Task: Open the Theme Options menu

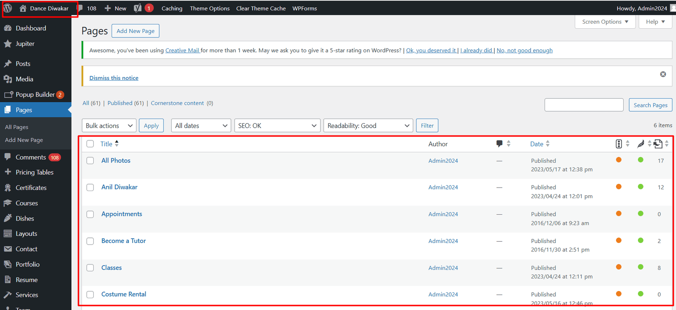Action: pos(210,8)
